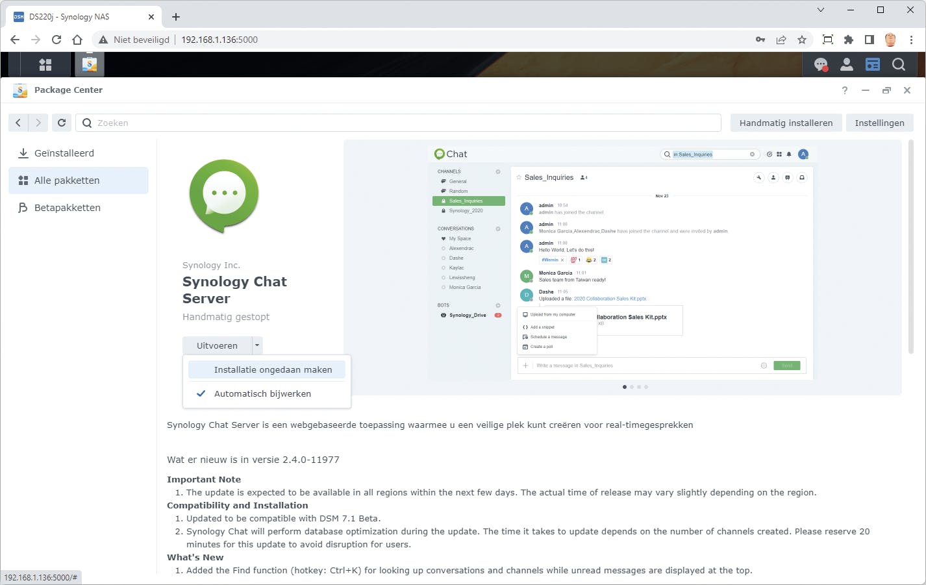This screenshot has height=585, width=926.
Task: Click the share page icon in address bar
Action: pos(781,40)
